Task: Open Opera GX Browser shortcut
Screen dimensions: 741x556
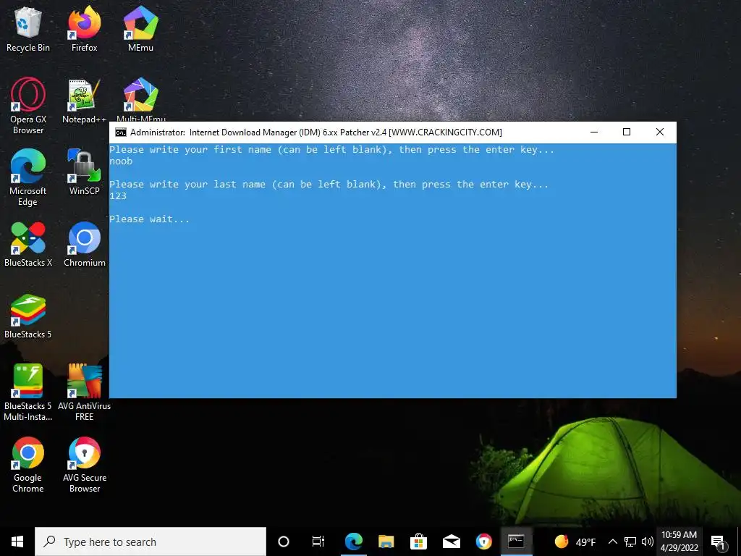Action: 28,106
